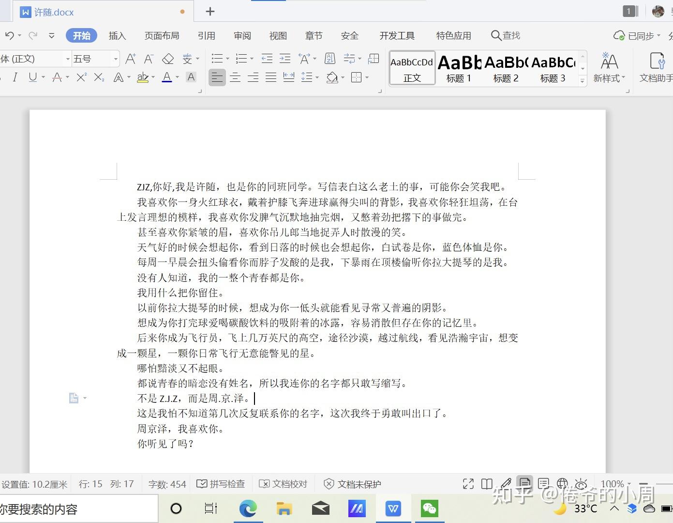Open new tab with plus button
This screenshot has height=523, width=673.
[210, 12]
